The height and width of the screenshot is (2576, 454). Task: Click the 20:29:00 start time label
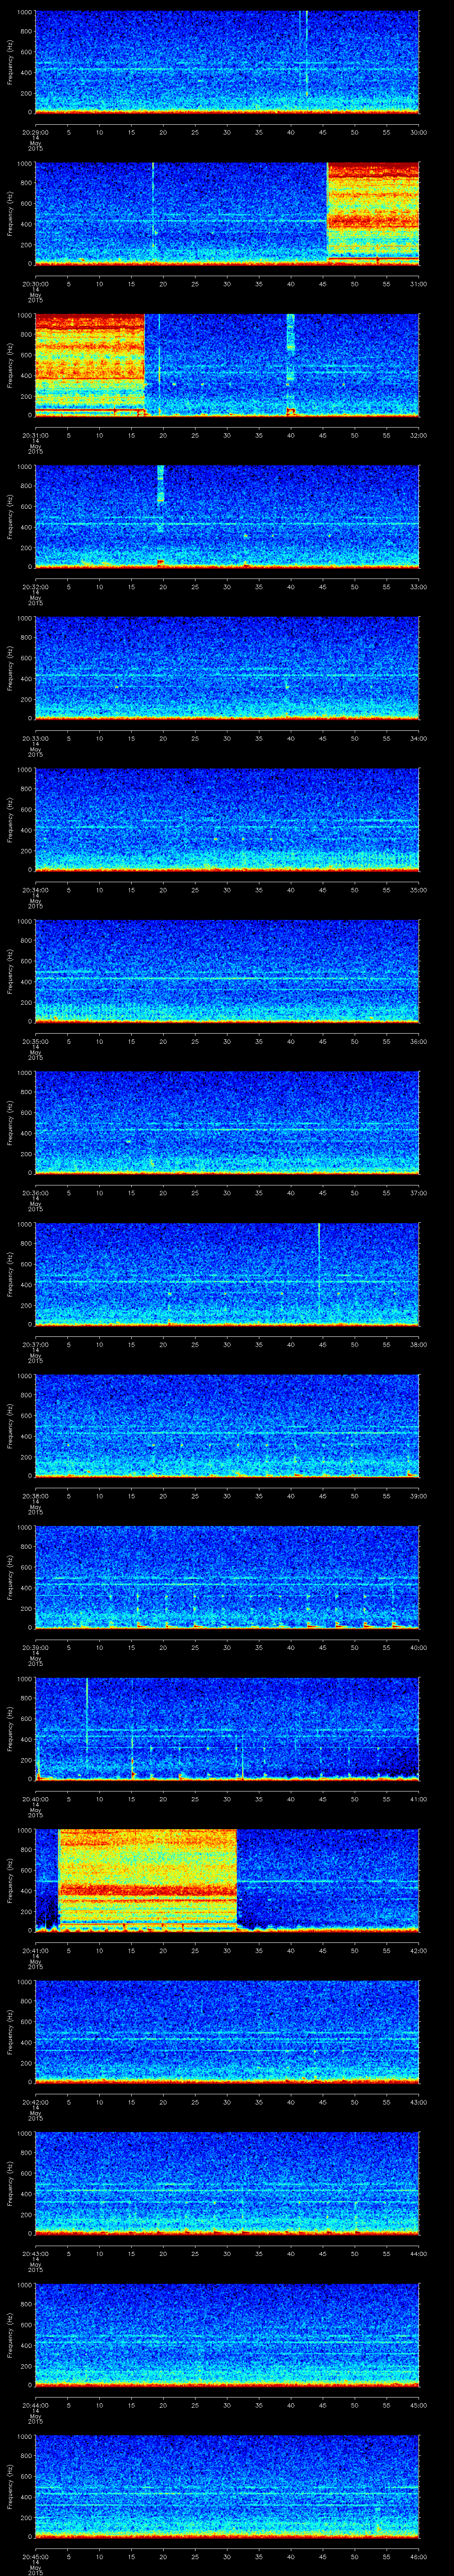point(35,131)
